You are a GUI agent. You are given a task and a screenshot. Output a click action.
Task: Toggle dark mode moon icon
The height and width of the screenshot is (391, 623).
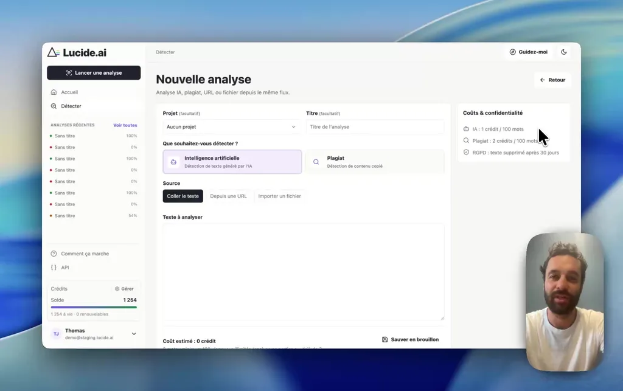563,52
